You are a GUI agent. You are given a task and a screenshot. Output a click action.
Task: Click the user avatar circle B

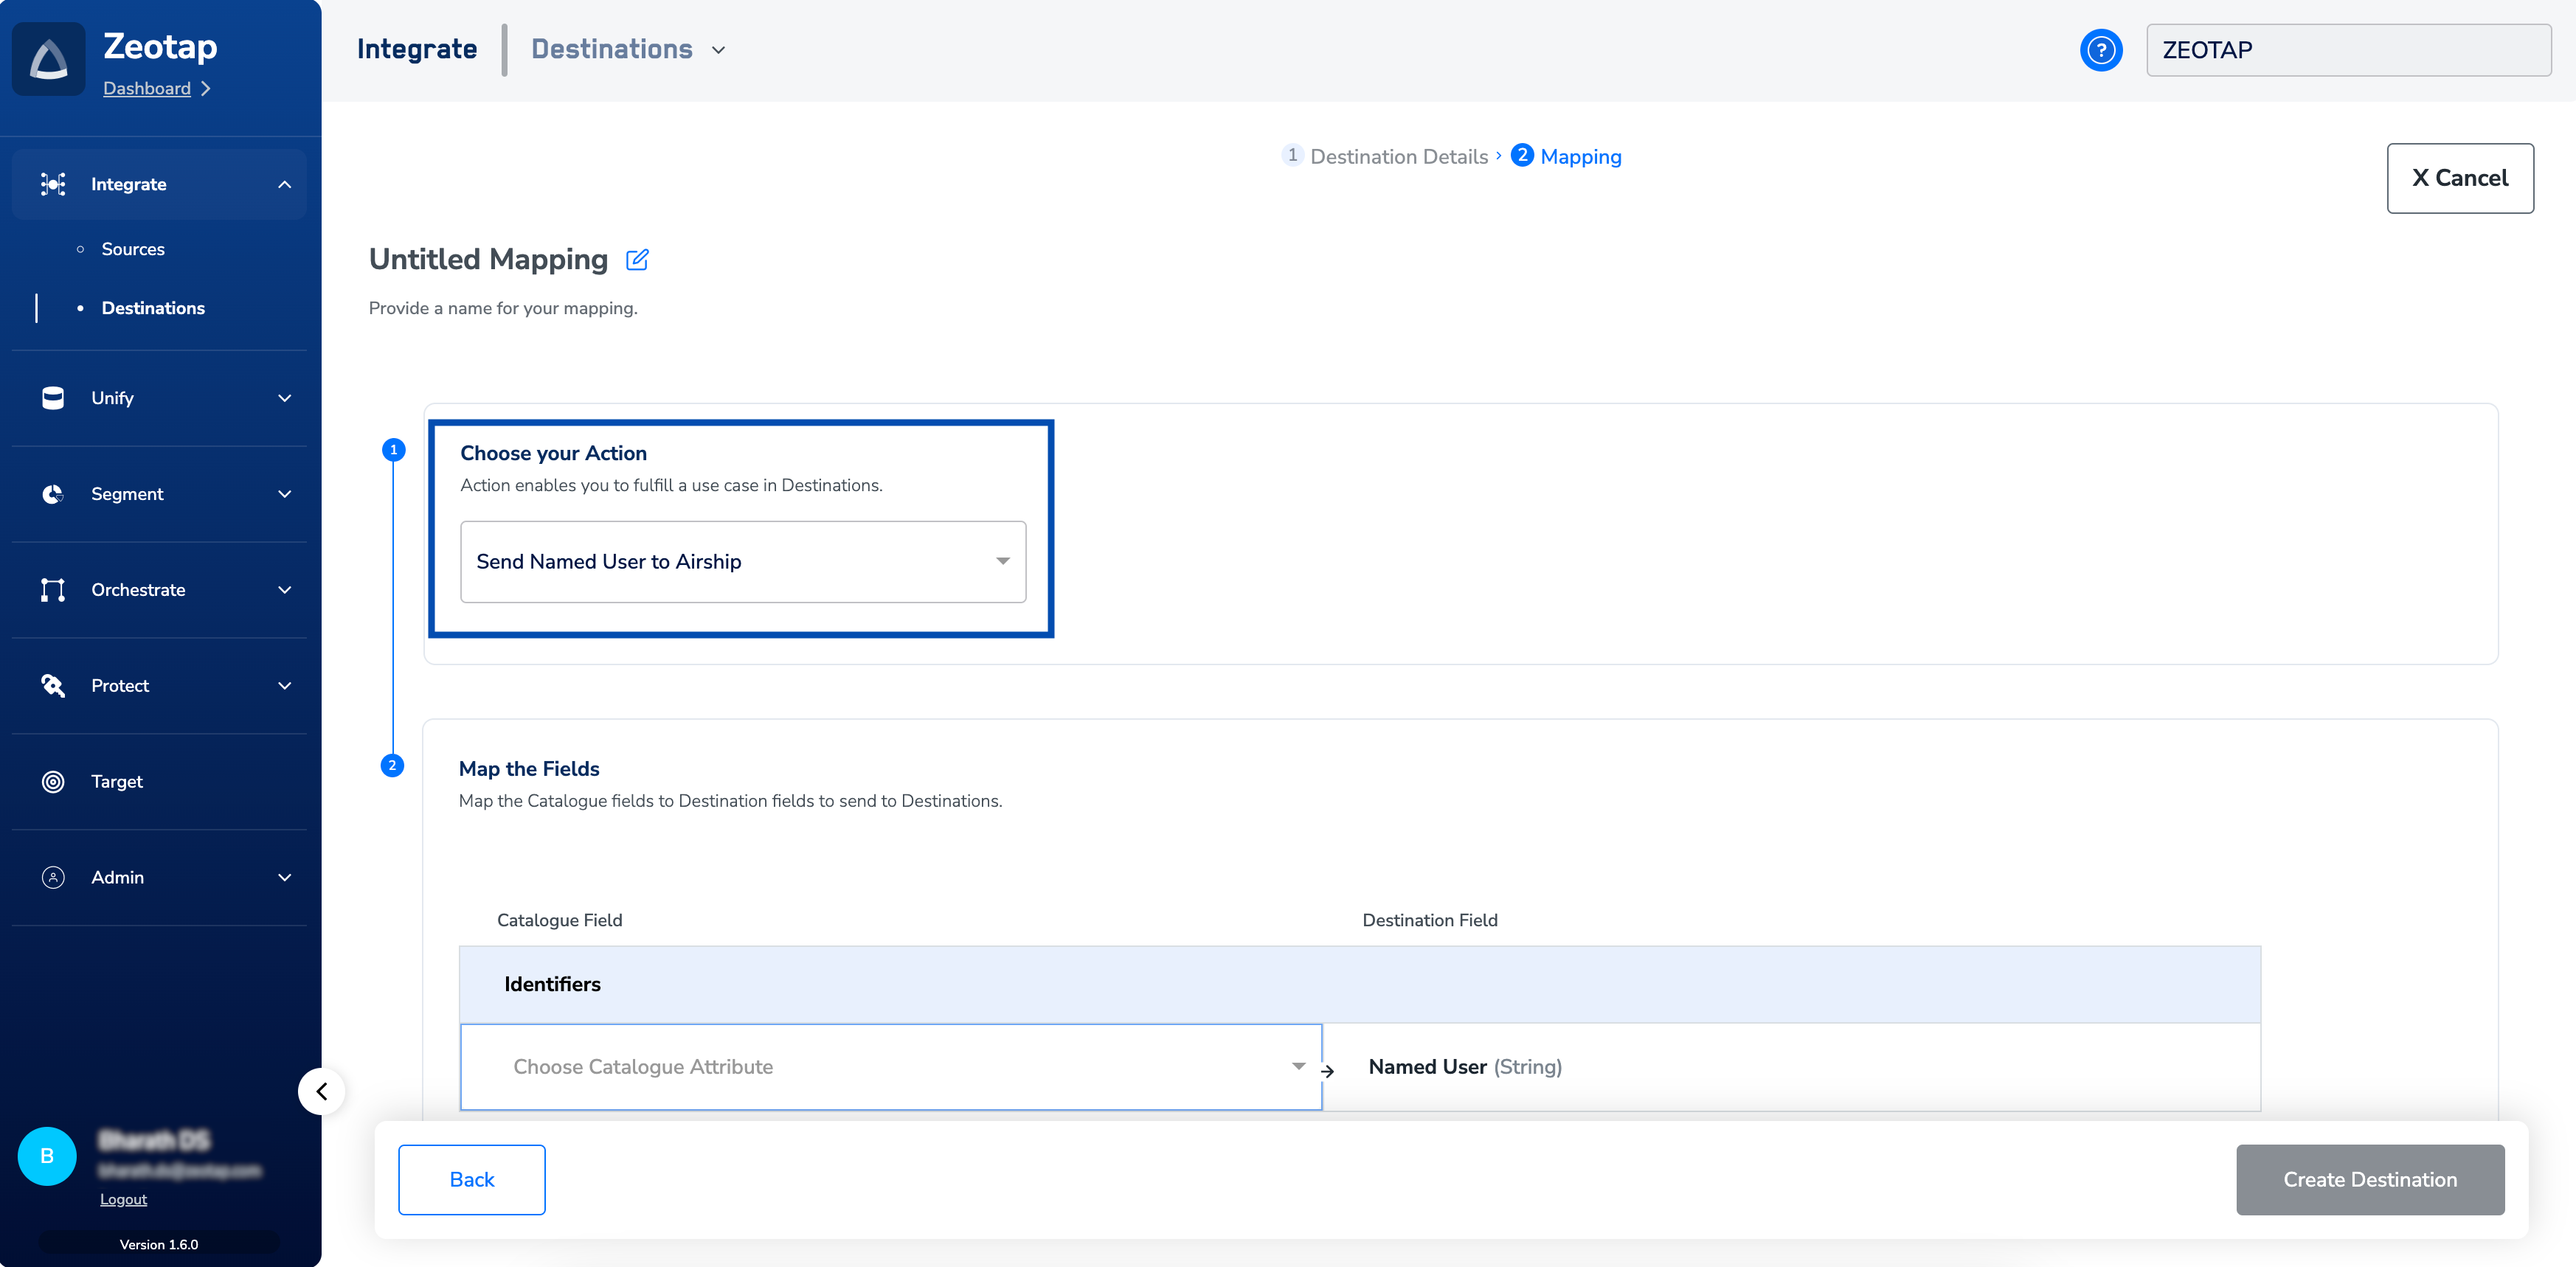[47, 1156]
